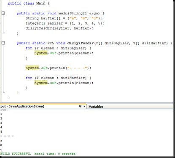Collapse the main method code fold
The height and width of the screenshot is (158, 175).
tap(3, 13)
